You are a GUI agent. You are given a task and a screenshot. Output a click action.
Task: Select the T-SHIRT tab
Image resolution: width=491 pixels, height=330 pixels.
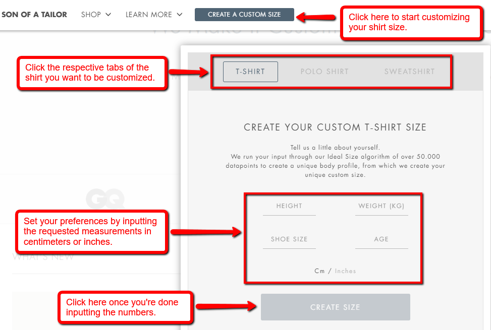tap(250, 72)
